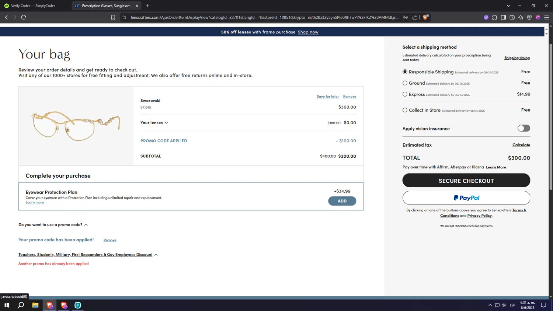This screenshot has width=553, height=311.
Task: Collapse the promo code question section
Action: [53, 225]
